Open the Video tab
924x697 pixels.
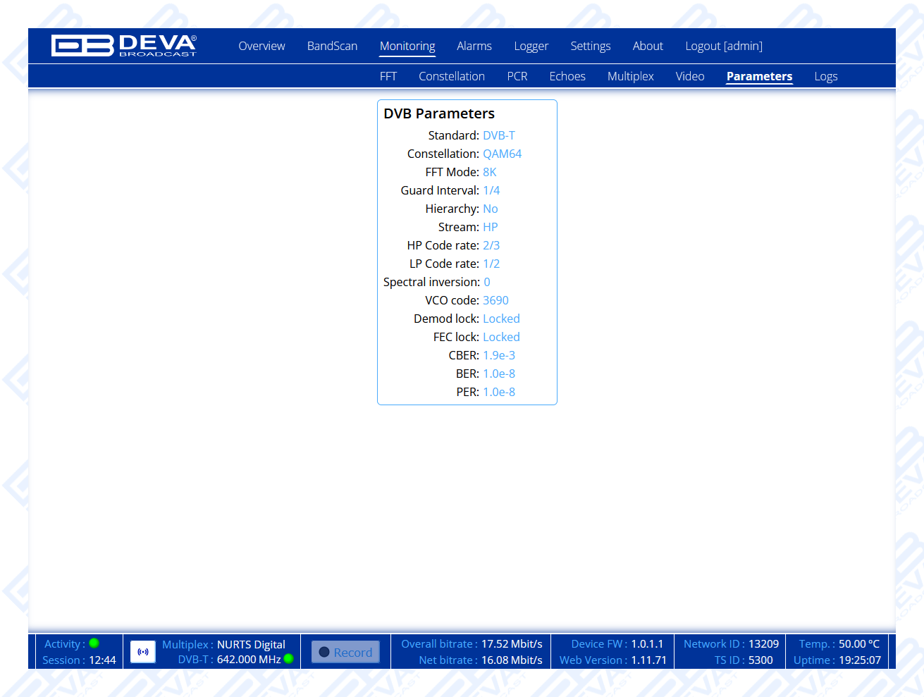click(690, 77)
